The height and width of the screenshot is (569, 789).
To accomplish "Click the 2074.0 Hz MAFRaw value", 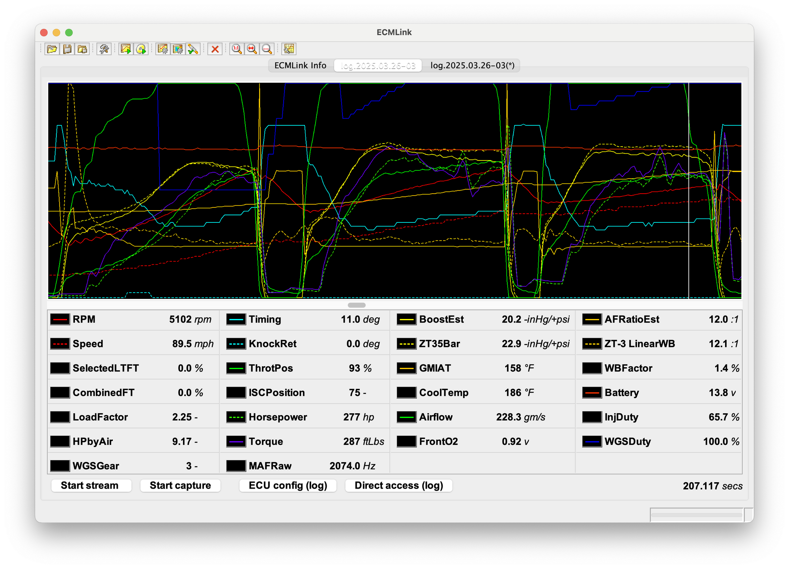I will [x=352, y=466].
